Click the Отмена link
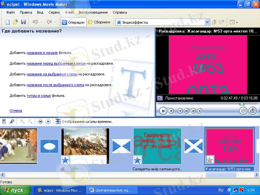 pyautogui.click(x=16, y=110)
